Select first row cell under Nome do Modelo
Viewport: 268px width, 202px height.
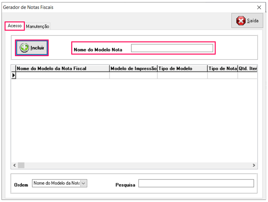pos(62,76)
